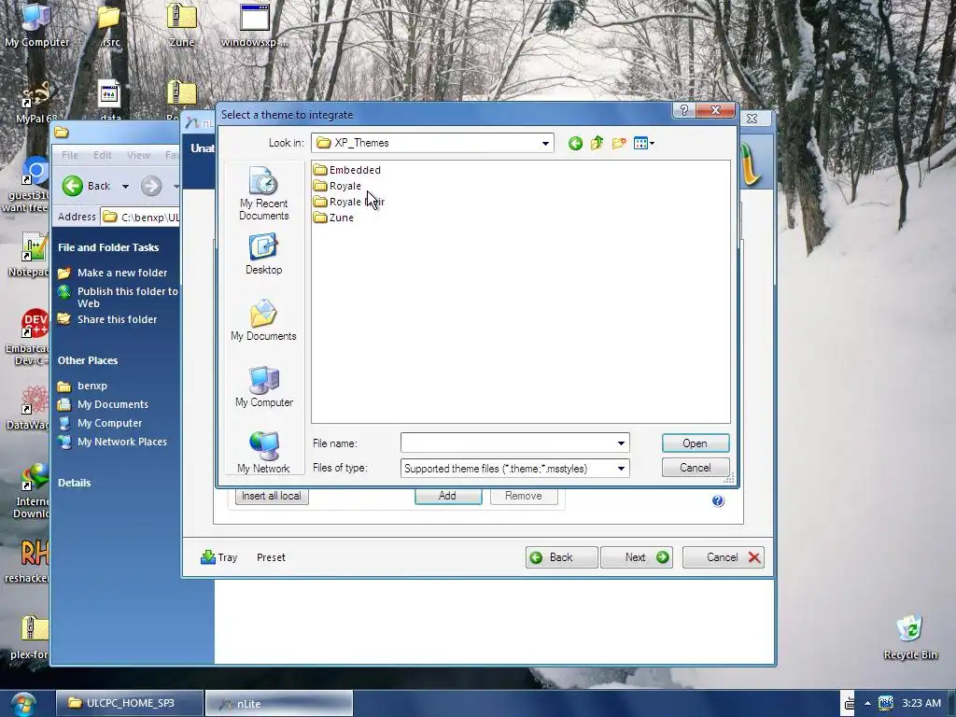956x717 pixels.
Task: Go to last folder visited (green back arrow)
Action: [575, 143]
